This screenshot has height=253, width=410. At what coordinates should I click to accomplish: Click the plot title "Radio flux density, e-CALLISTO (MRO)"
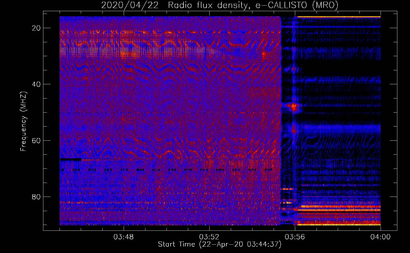click(x=253, y=5)
